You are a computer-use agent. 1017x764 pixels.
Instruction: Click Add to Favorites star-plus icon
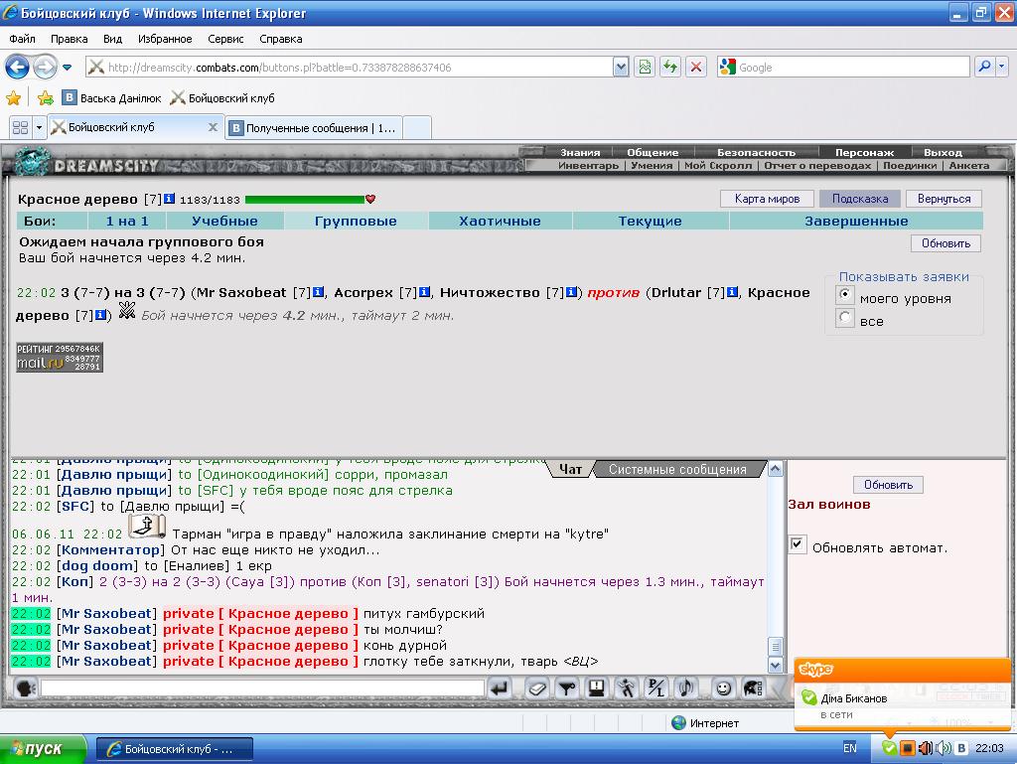[45, 98]
